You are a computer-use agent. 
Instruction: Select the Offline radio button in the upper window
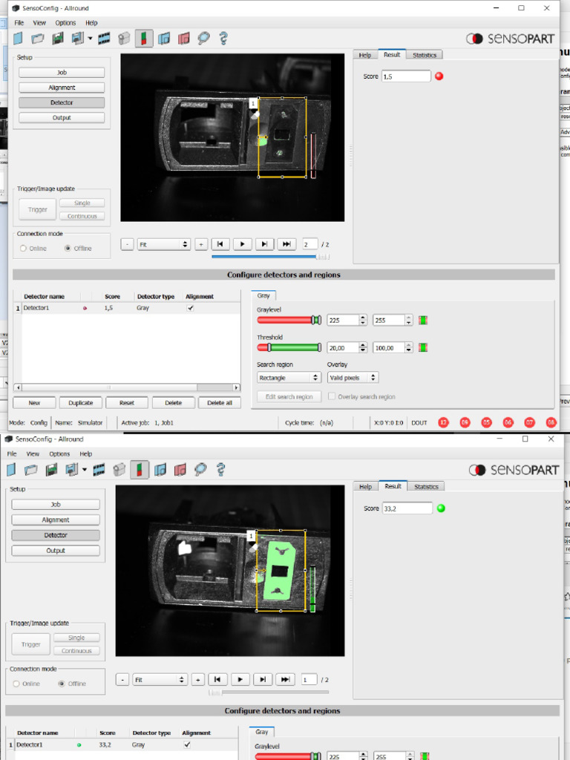[x=68, y=248]
